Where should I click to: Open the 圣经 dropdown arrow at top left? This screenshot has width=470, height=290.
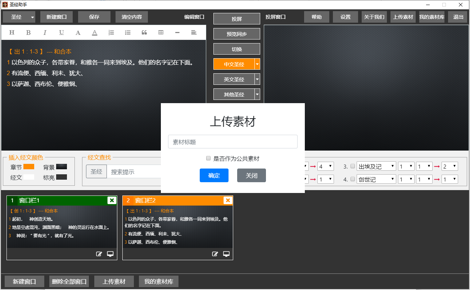click(x=32, y=17)
